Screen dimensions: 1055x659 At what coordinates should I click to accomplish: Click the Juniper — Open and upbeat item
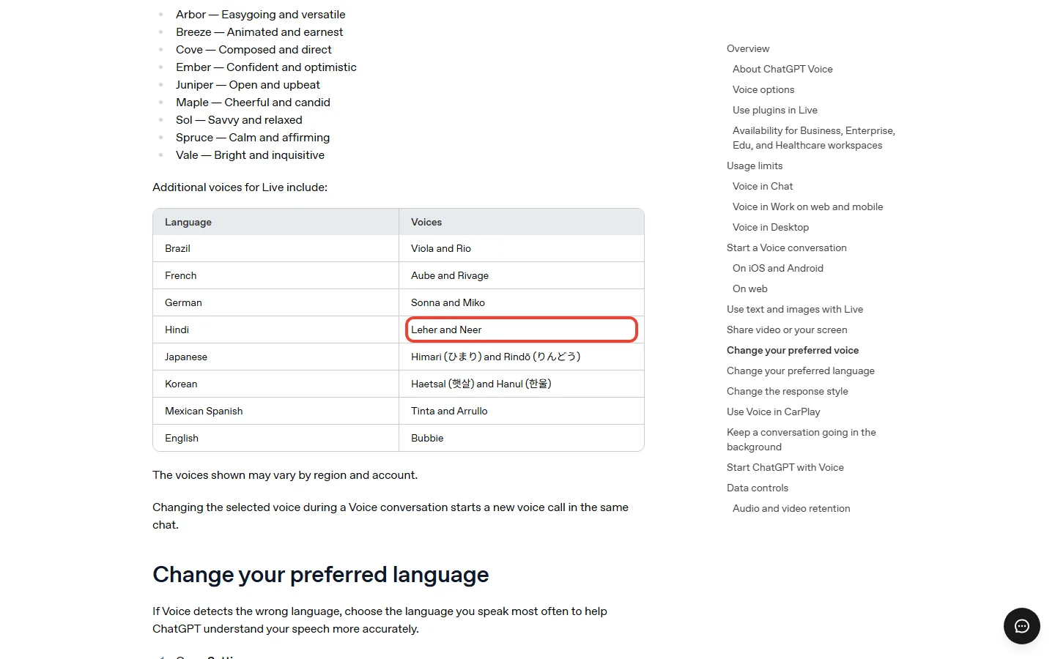tap(248, 84)
